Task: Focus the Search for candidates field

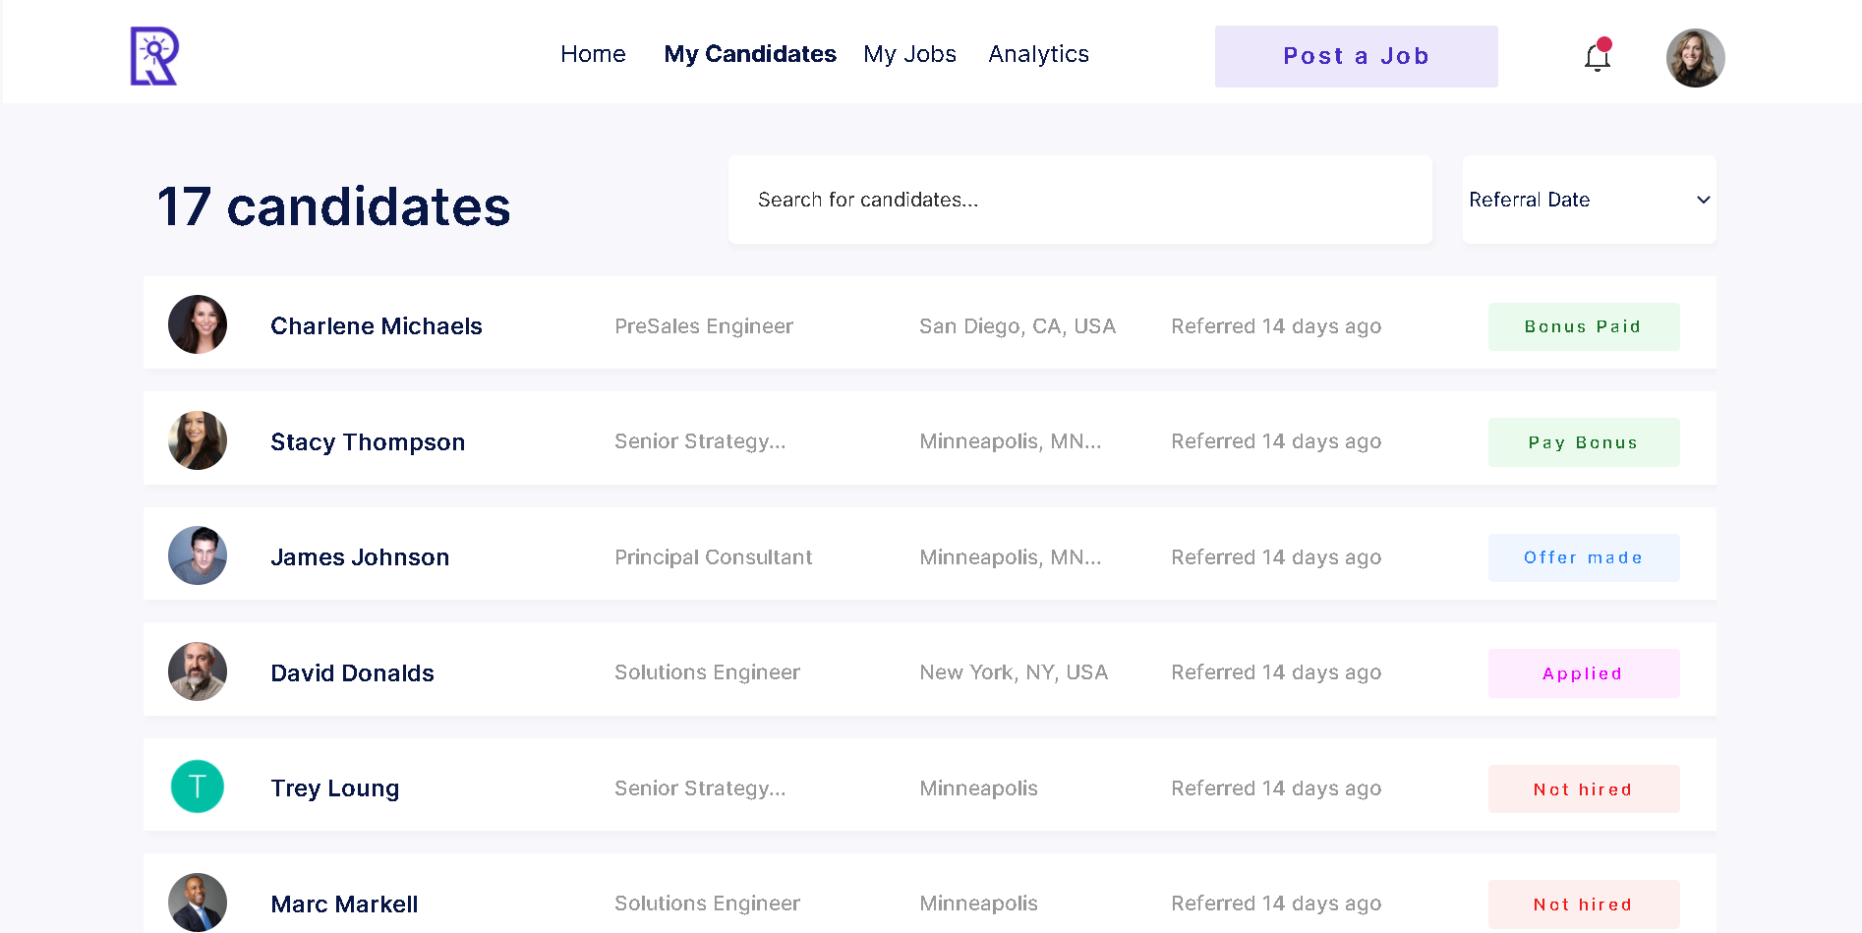Action: pos(1079,200)
